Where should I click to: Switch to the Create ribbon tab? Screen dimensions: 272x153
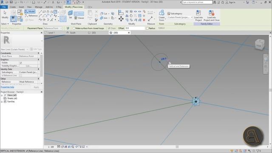click(x=13, y=7)
